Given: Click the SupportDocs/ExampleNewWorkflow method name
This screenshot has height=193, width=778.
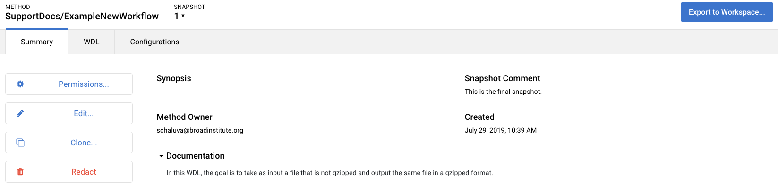Looking at the screenshot, I should [x=82, y=16].
